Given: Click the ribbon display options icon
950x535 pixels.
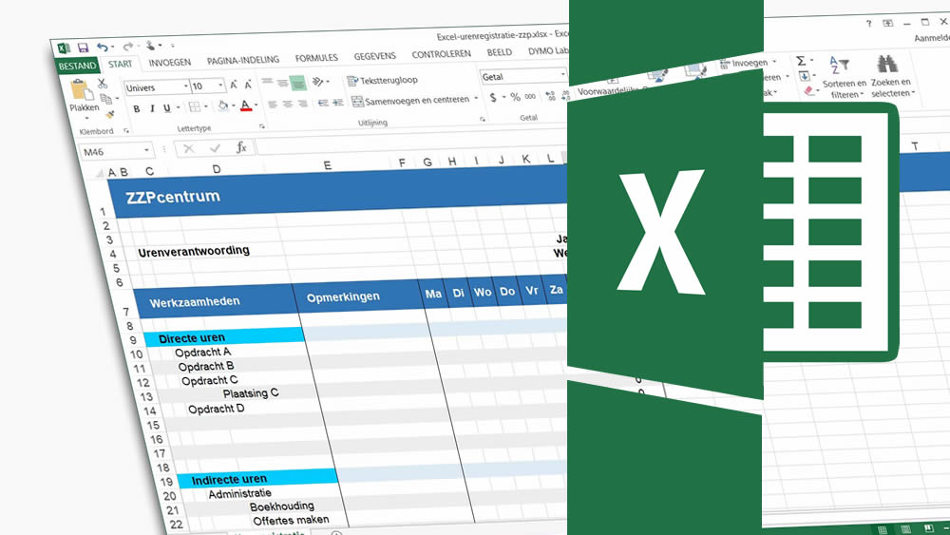Looking at the screenshot, I should point(887,23).
